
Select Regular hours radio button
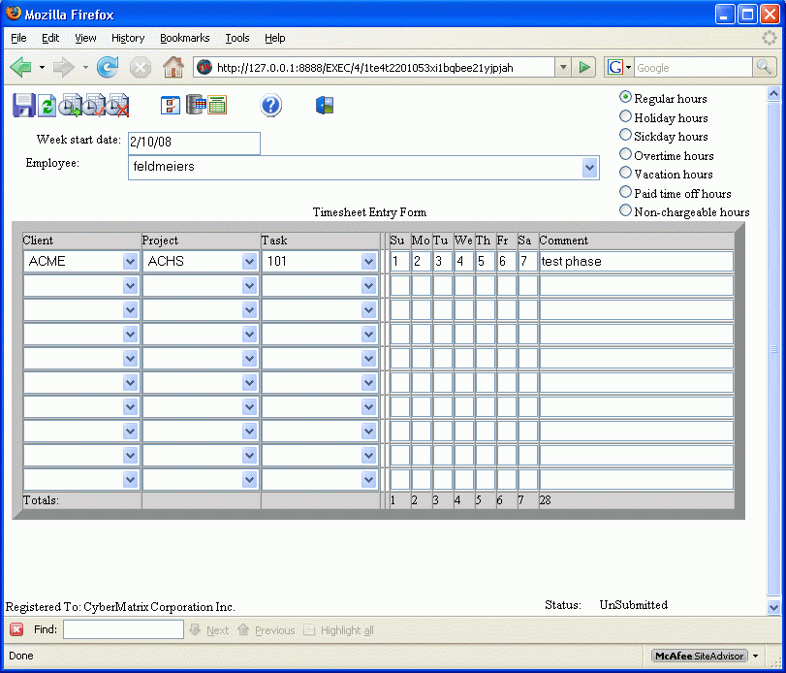tap(625, 97)
